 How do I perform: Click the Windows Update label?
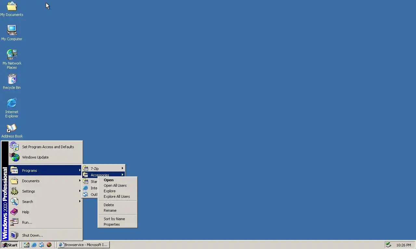35,157
